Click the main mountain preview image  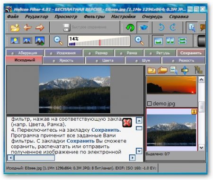(x=75, y=90)
